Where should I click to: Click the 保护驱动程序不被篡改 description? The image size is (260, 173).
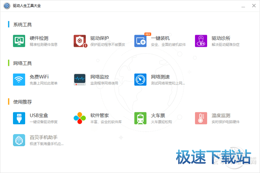click(x=108, y=45)
